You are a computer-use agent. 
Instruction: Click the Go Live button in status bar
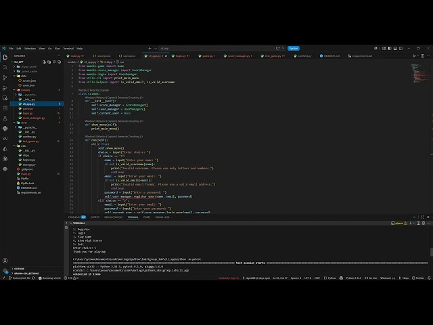point(371,278)
